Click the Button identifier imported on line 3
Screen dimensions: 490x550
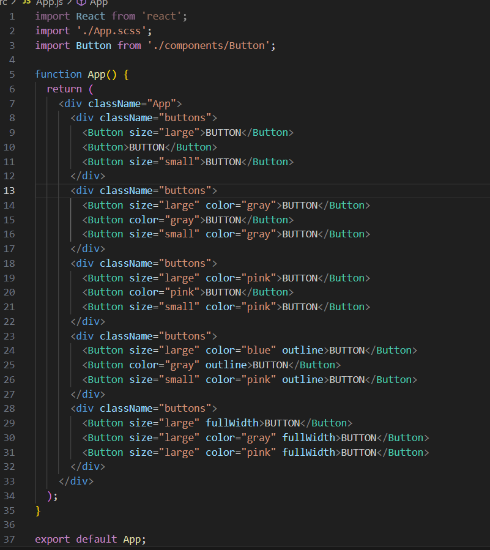[x=94, y=46]
